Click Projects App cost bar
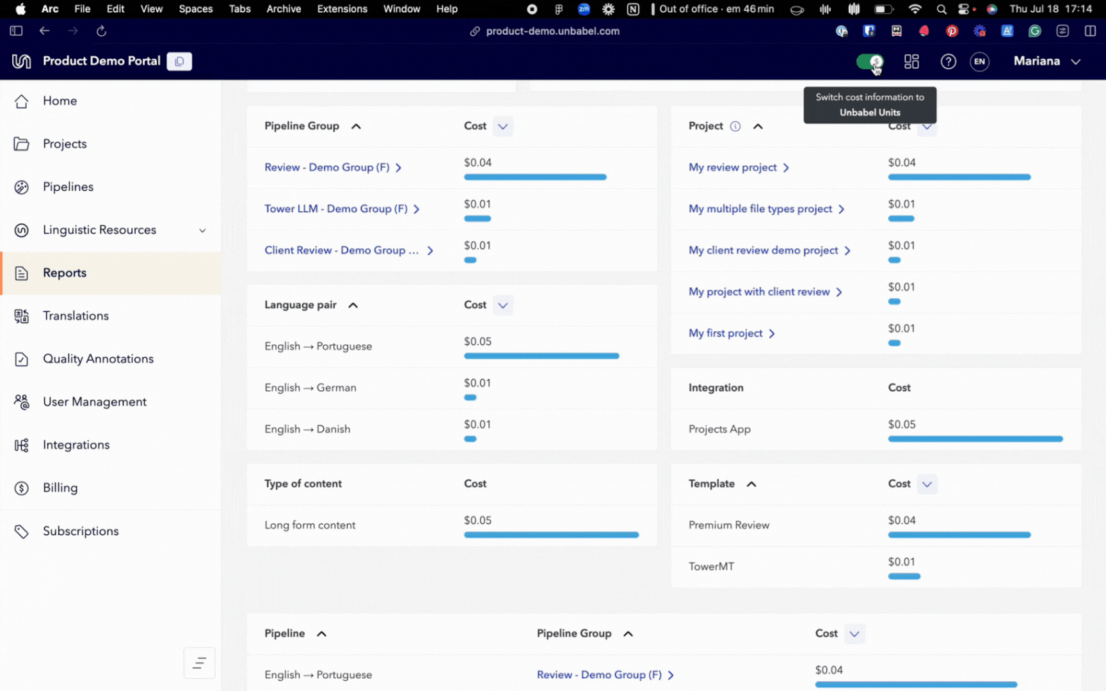This screenshot has height=691, width=1106. pyautogui.click(x=975, y=439)
